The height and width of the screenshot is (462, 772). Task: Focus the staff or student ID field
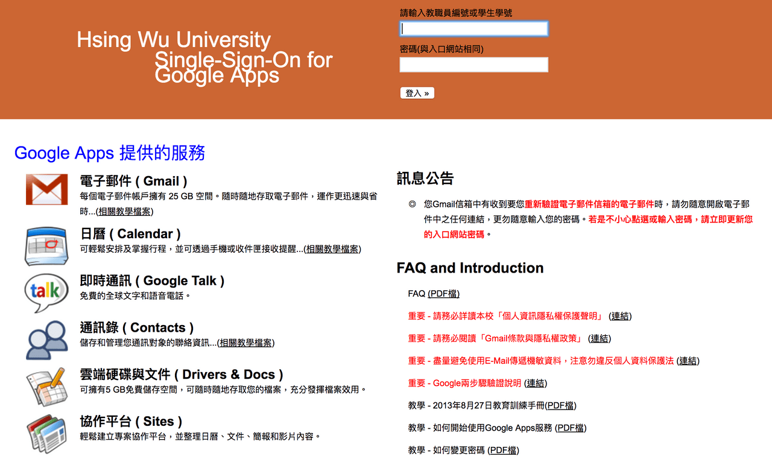click(x=474, y=28)
